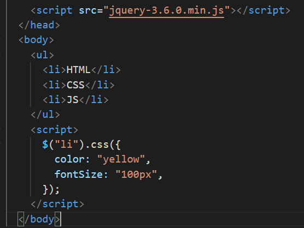Click the "yellow" string value
The image size is (304, 228).
[x=121, y=159]
